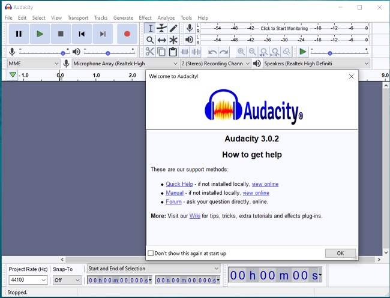Skip to End of the project
Image resolution: width=390 pixels, height=298 pixels.
[x=103, y=34]
